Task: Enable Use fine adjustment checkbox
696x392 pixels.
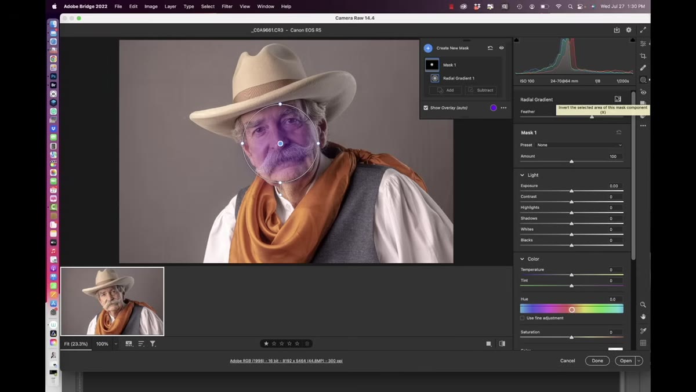Action: pyautogui.click(x=523, y=318)
